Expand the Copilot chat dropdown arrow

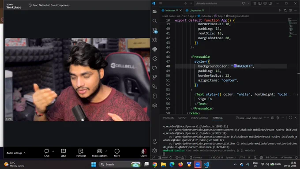[x=248, y=3]
